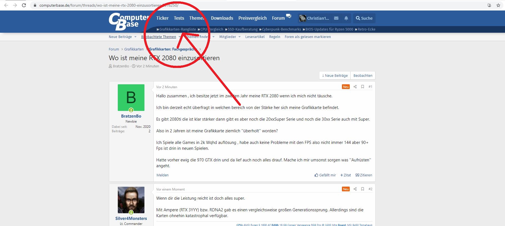Click Grafikkarten breadcrumb link
Image resolution: width=505 pixels, height=226 pixels.
[x=134, y=49]
